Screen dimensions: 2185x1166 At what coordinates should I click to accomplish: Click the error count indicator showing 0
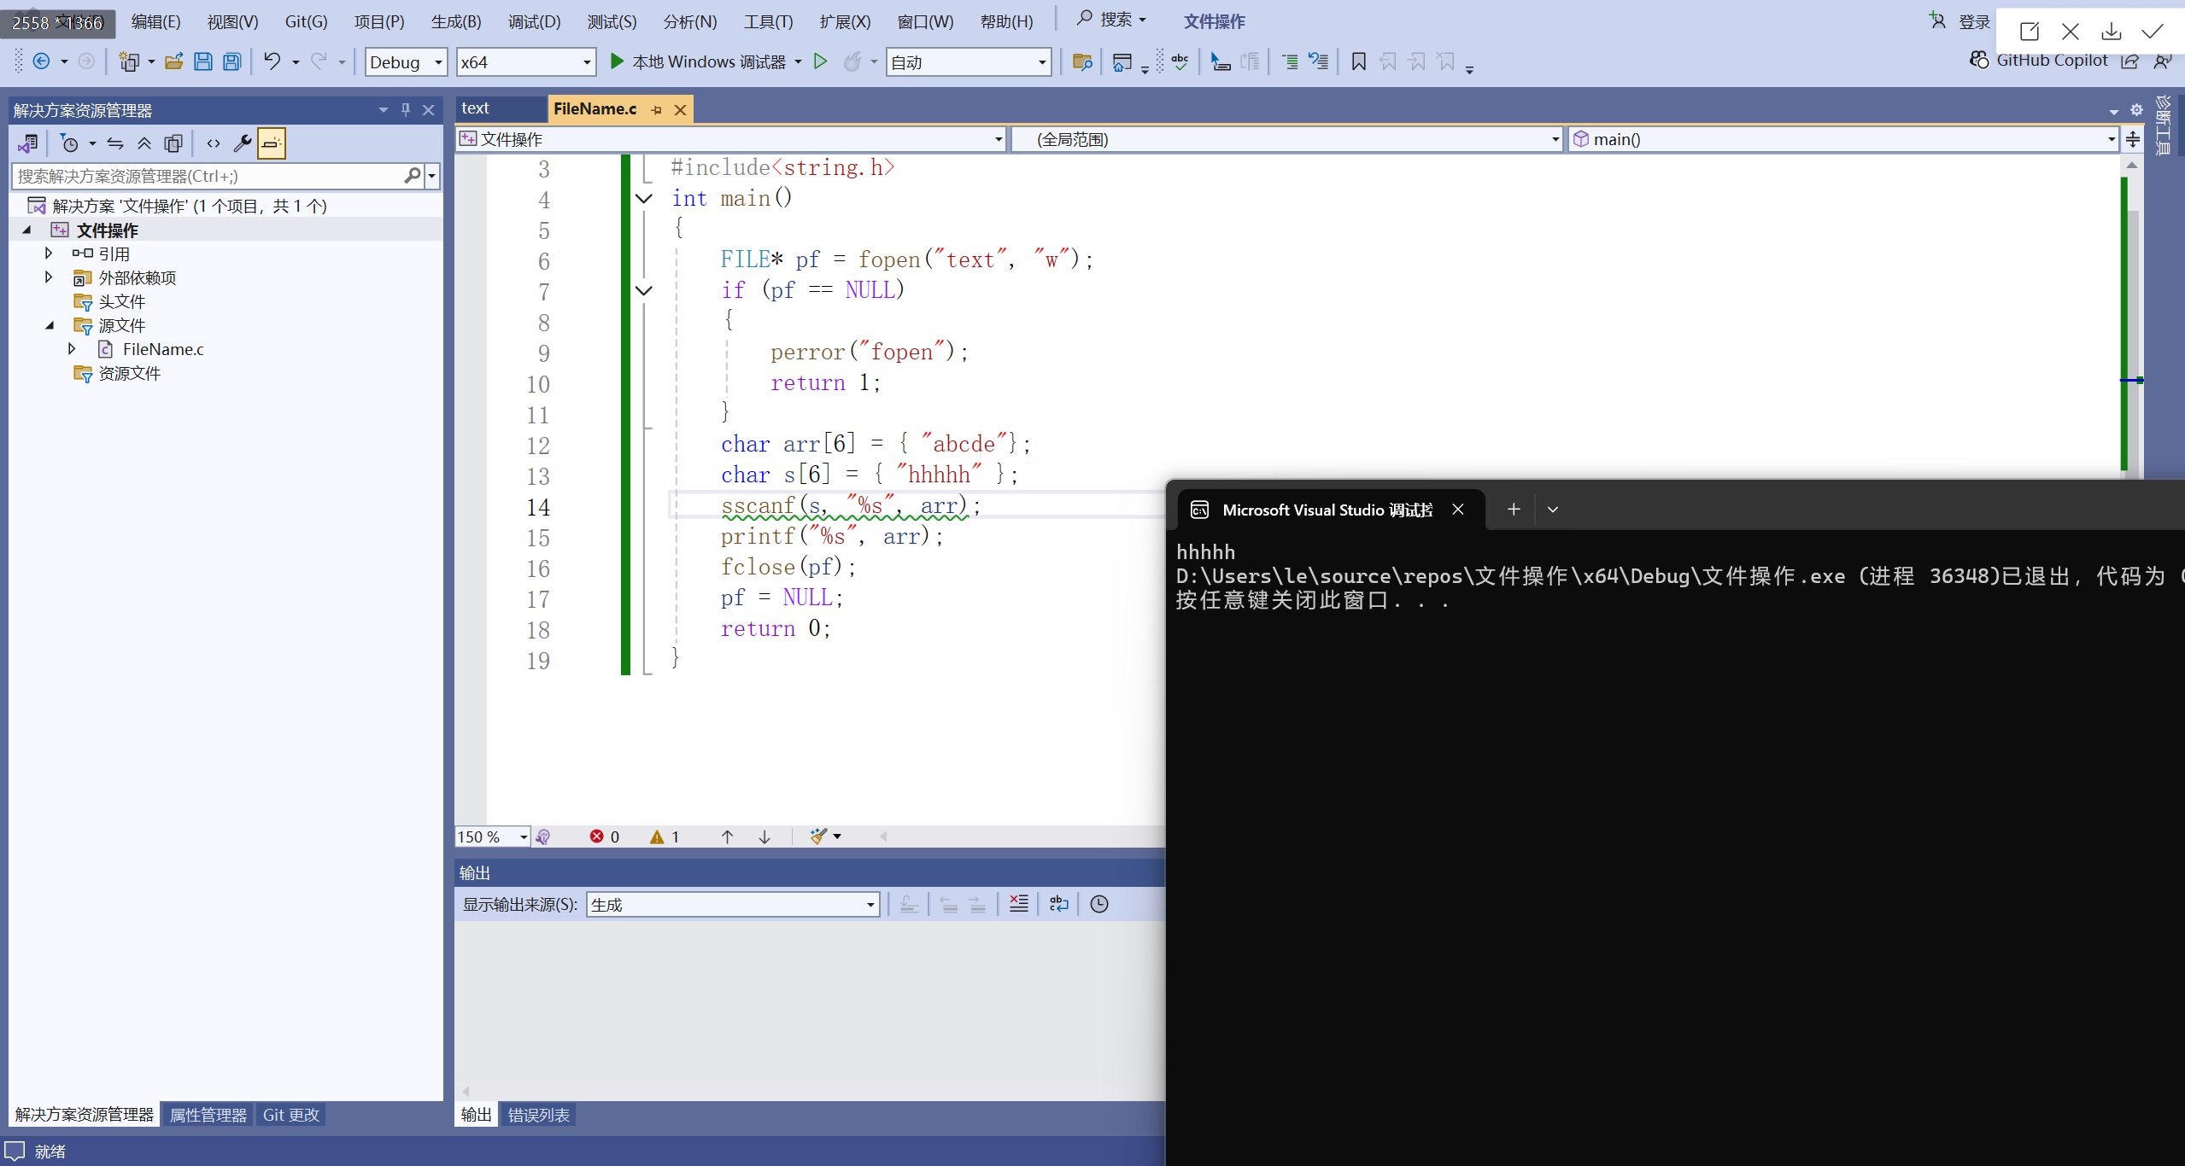(604, 837)
